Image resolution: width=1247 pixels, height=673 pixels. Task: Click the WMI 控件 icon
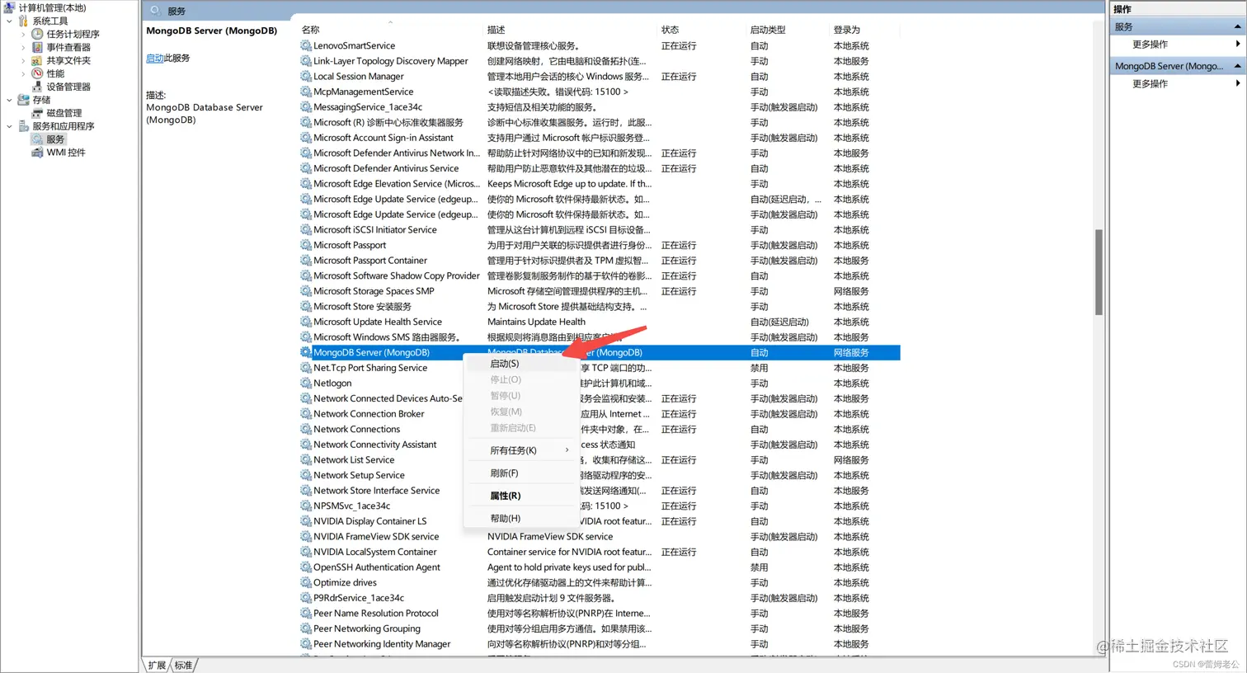click(x=37, y=153)
